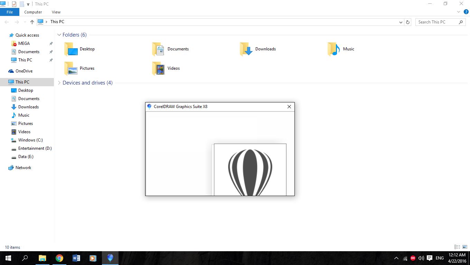
Task: Open the Windows Start menu
Action: point(8,258)
